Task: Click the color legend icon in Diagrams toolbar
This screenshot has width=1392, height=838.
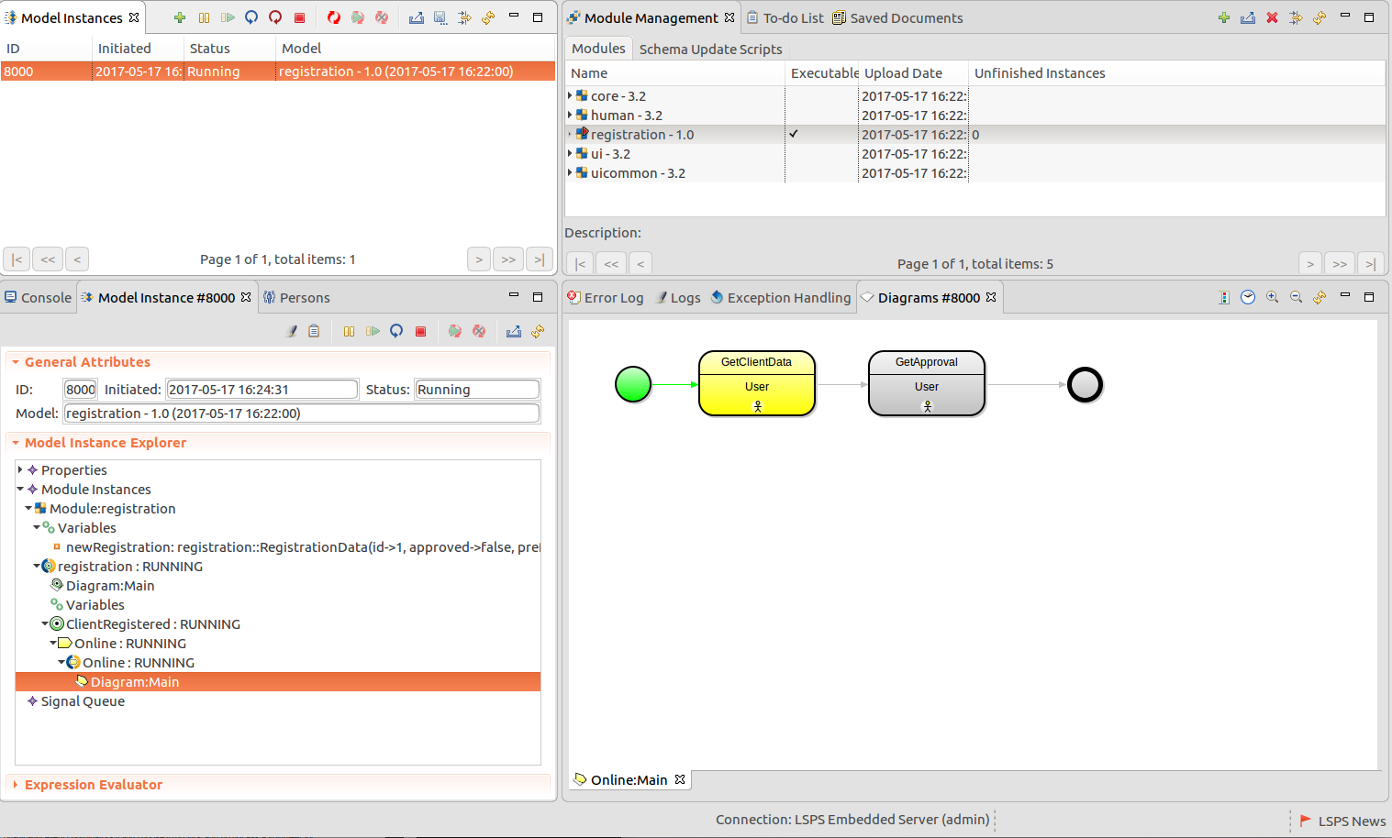Action: [x=1224, y=297]
